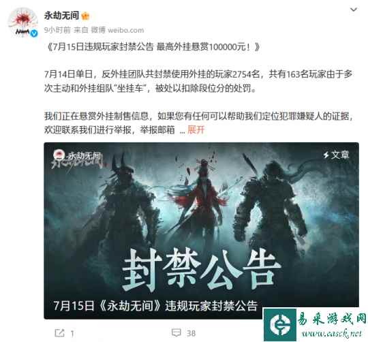Image resolution: width=368 pixels, height=342 pixels.
Task: Open the weibo.com source link
Action: coord(126,30)
